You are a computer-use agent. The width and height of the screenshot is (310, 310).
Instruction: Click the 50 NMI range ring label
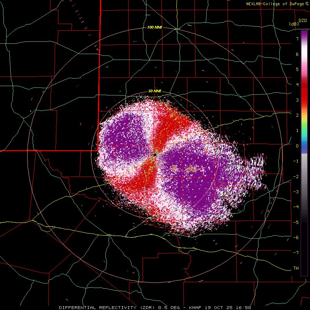coord(155,91)
